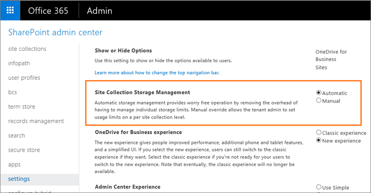Choose Classic experience radio option
The image size is (371, 193).
point(319,132)
